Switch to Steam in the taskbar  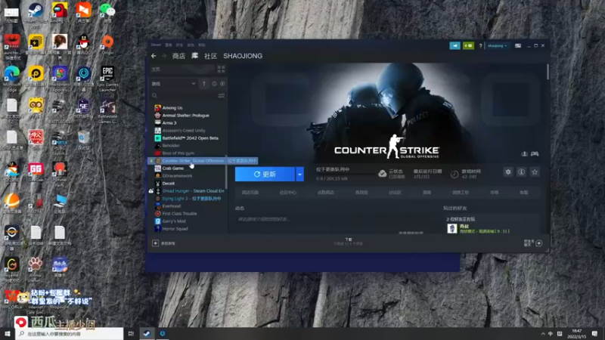tap(147, 333)
